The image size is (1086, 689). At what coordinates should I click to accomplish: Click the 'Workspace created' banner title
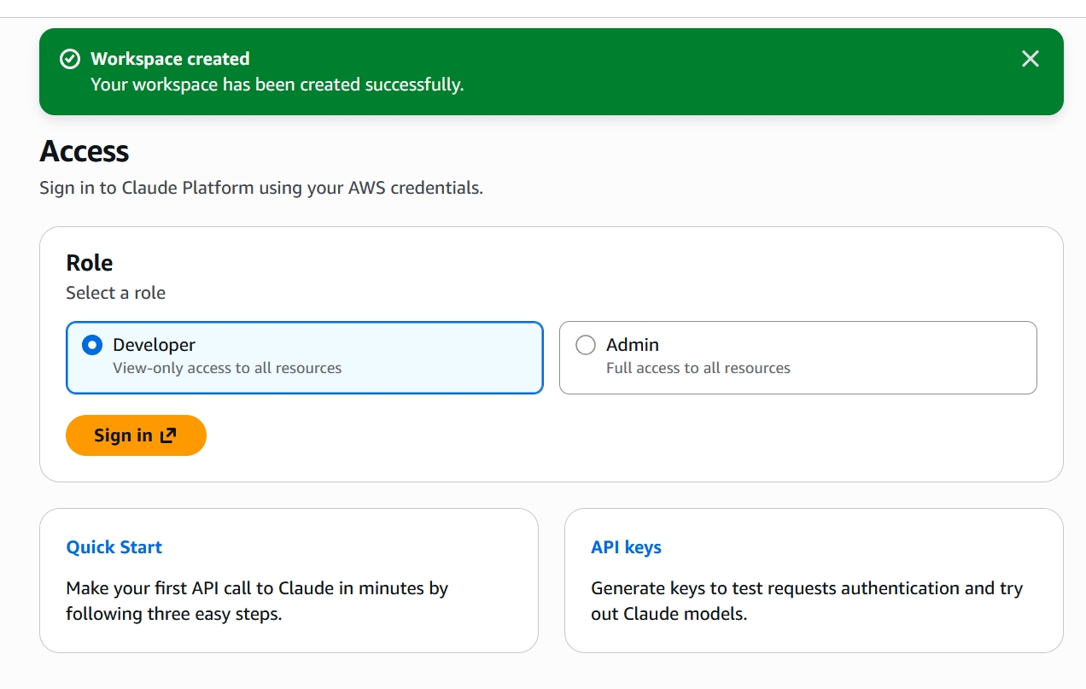coord(170,59)
